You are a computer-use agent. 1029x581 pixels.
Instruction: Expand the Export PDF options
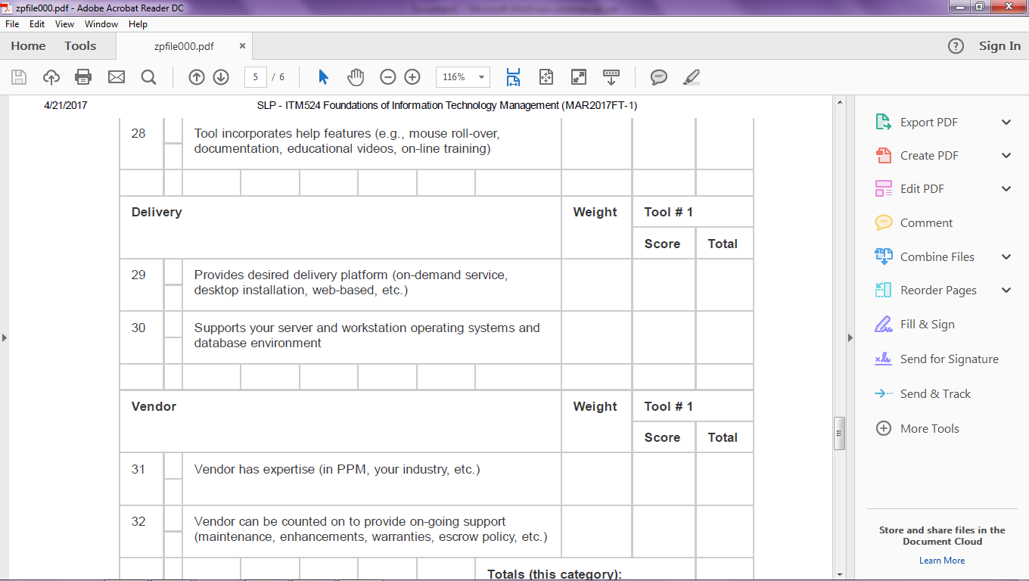pyautogui.click(x=1006, y=121)
